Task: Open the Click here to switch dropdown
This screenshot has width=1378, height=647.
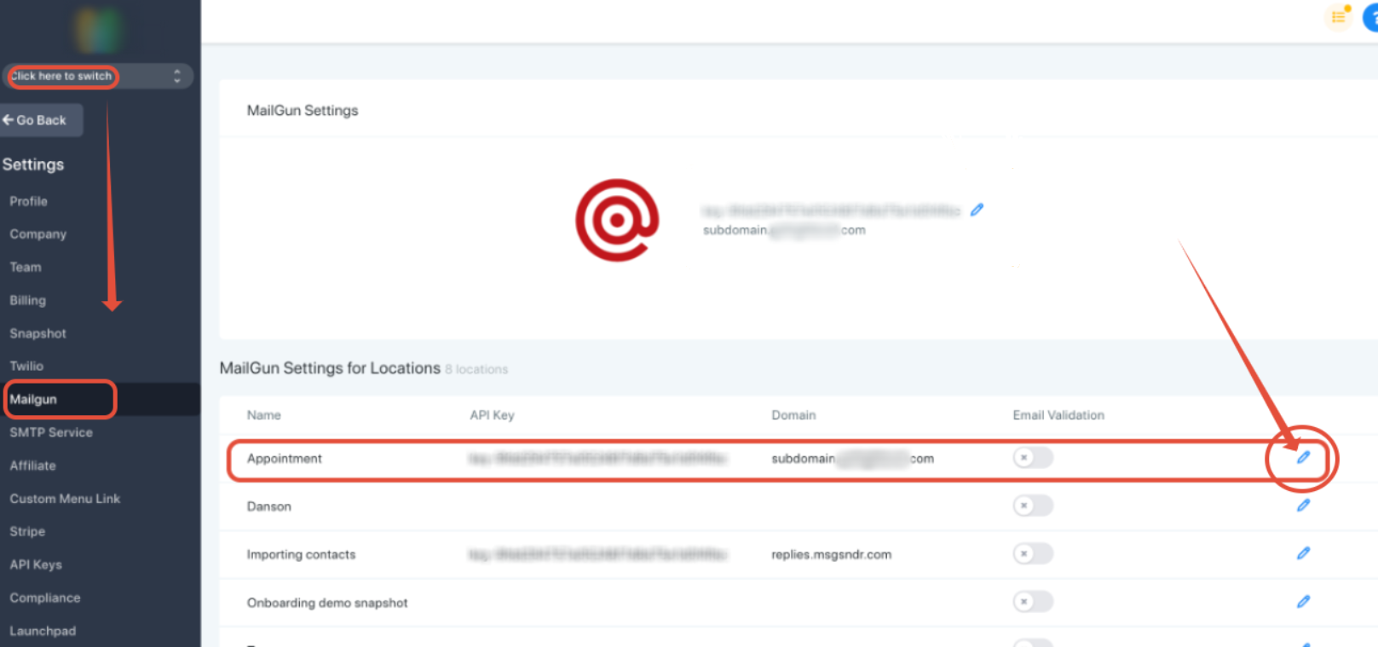Action: (x=97, y=76)
